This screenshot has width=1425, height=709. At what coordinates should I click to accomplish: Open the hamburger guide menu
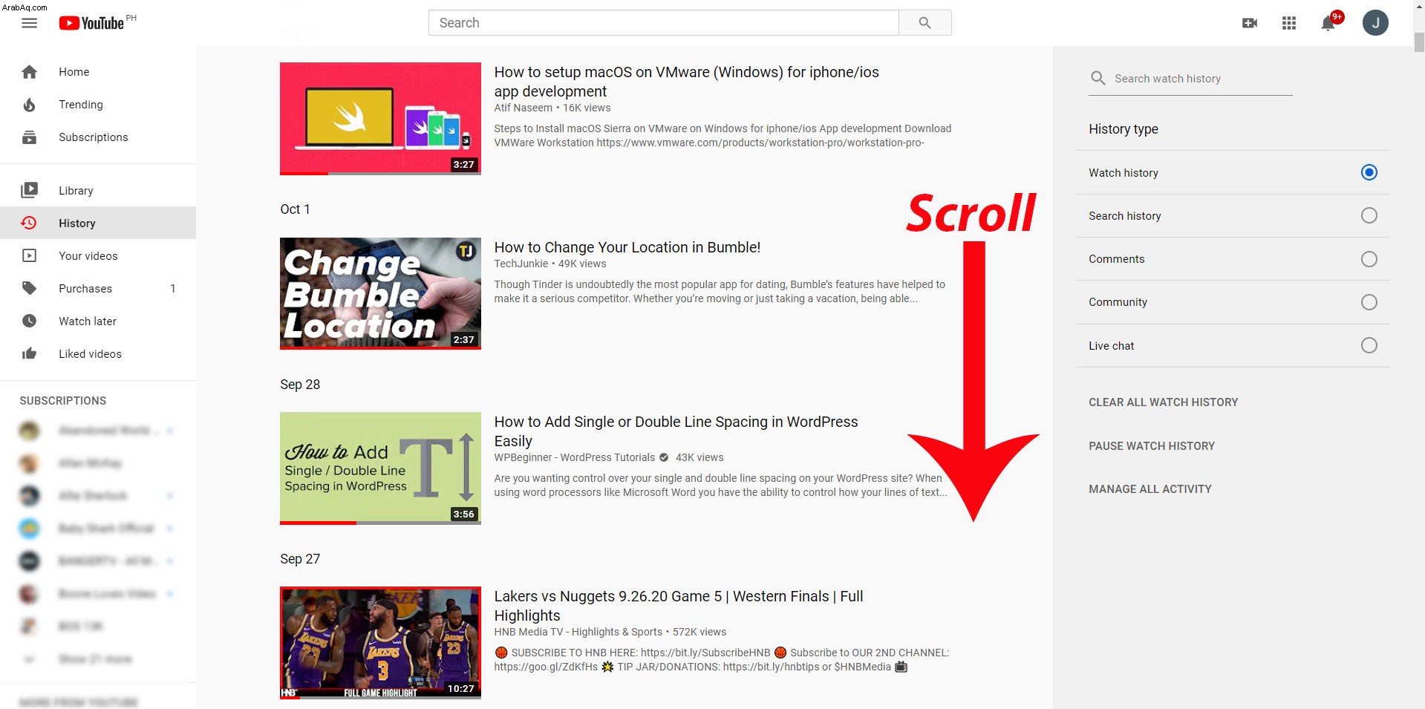[x=29, y=23]
